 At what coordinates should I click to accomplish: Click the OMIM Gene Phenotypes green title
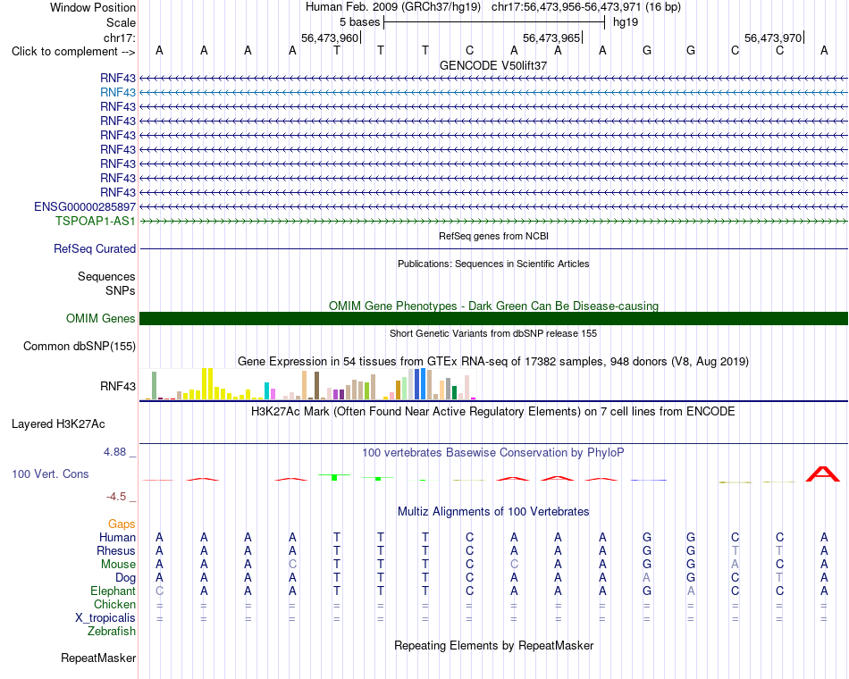(493, 306)
